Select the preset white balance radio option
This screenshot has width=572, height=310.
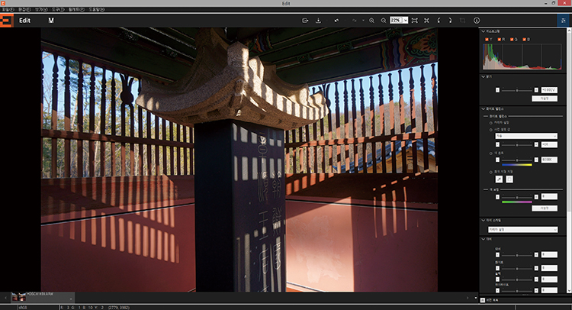490,130
